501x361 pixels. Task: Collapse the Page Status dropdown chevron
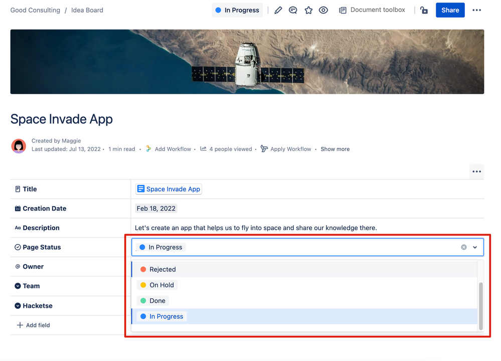tap(475, 247)
